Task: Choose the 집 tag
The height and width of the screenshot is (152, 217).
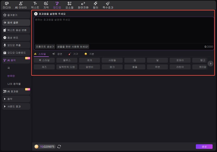Action: tap(135, 60)
